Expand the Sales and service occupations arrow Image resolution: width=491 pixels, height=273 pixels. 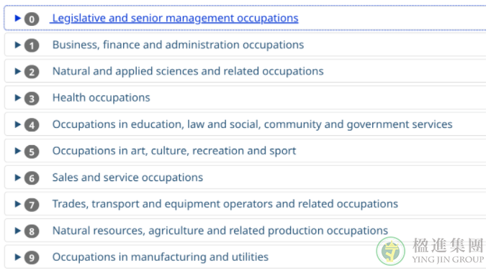coord(18,177)
